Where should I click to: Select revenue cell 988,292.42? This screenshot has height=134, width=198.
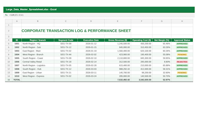click(x=118, y=69)
